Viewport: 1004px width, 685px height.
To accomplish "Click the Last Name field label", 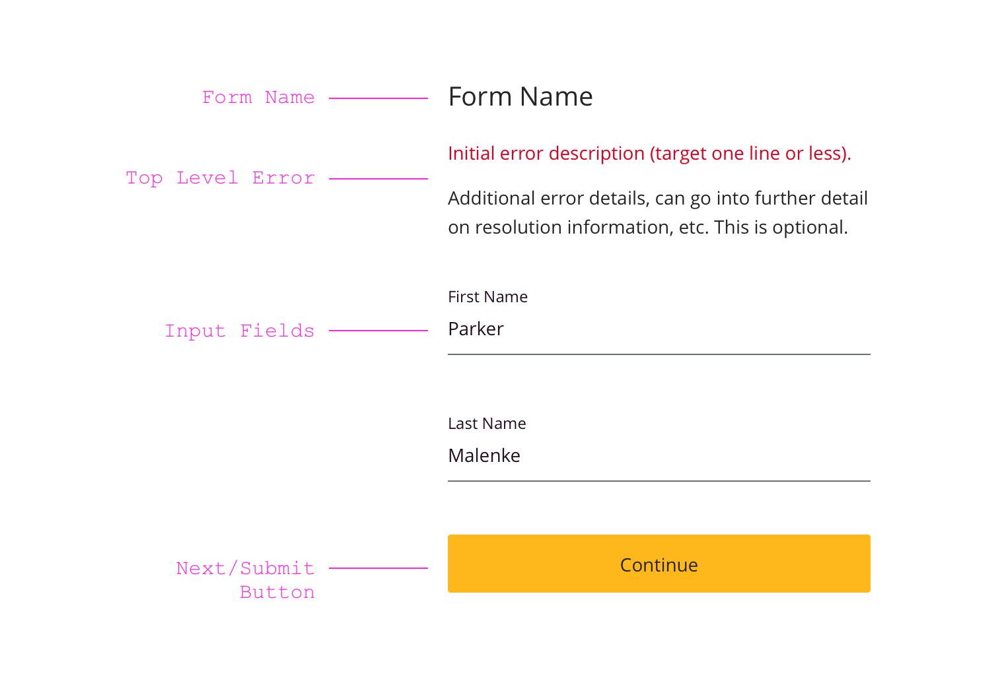I will 487,424.
